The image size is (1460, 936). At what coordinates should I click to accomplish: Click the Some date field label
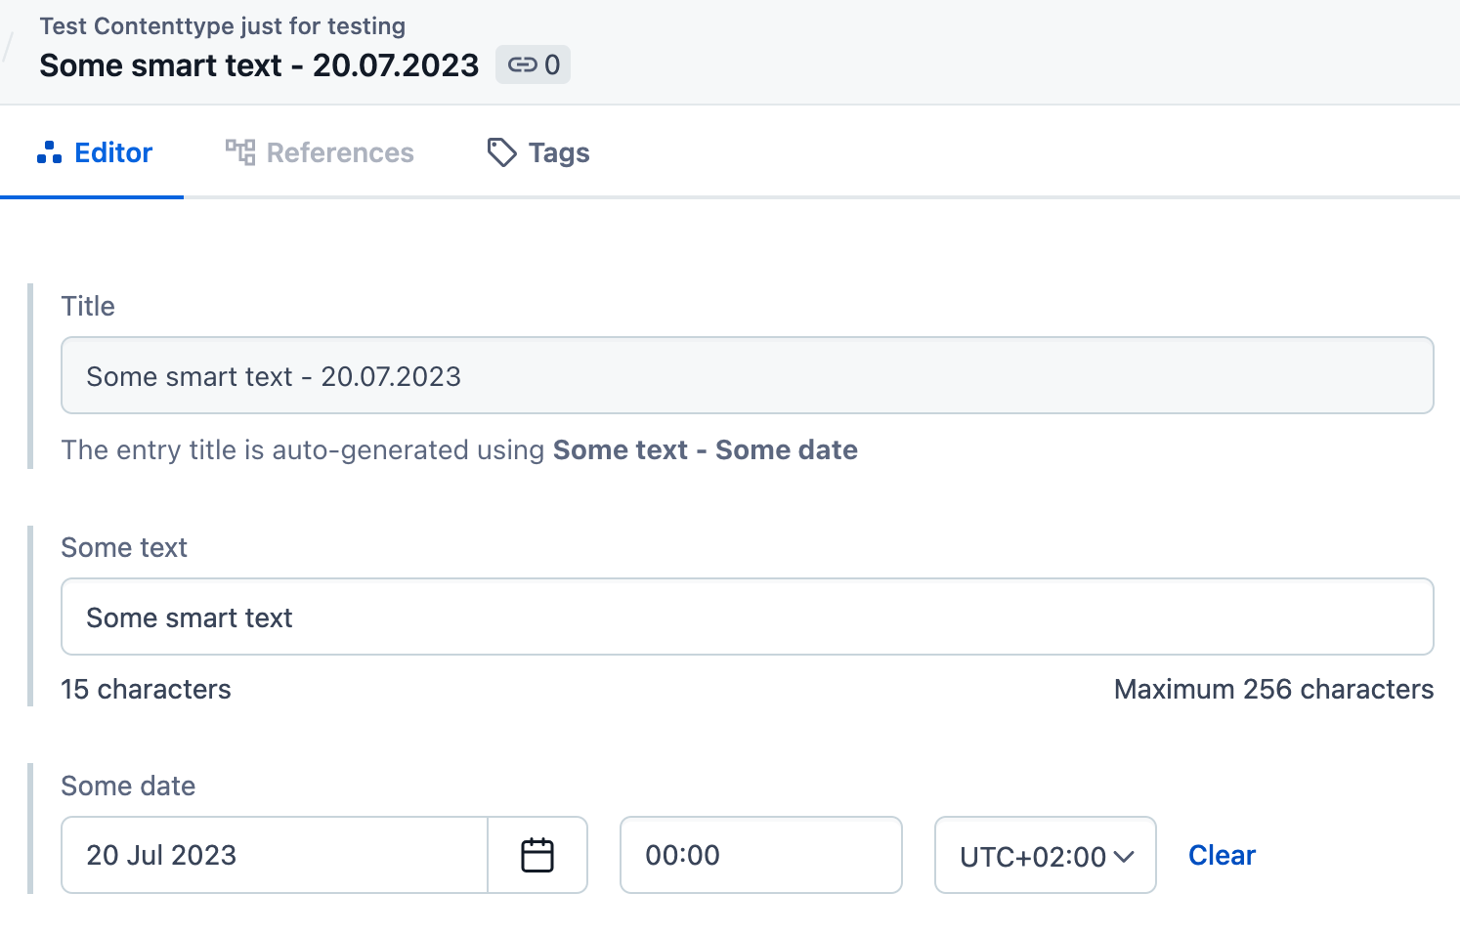pyautogui.click(x=128, y=786)
